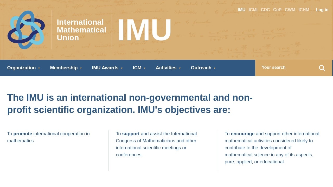Go to the ICMI site link
Viewport: 333px width, 187px height.
[x=253, y=10]
